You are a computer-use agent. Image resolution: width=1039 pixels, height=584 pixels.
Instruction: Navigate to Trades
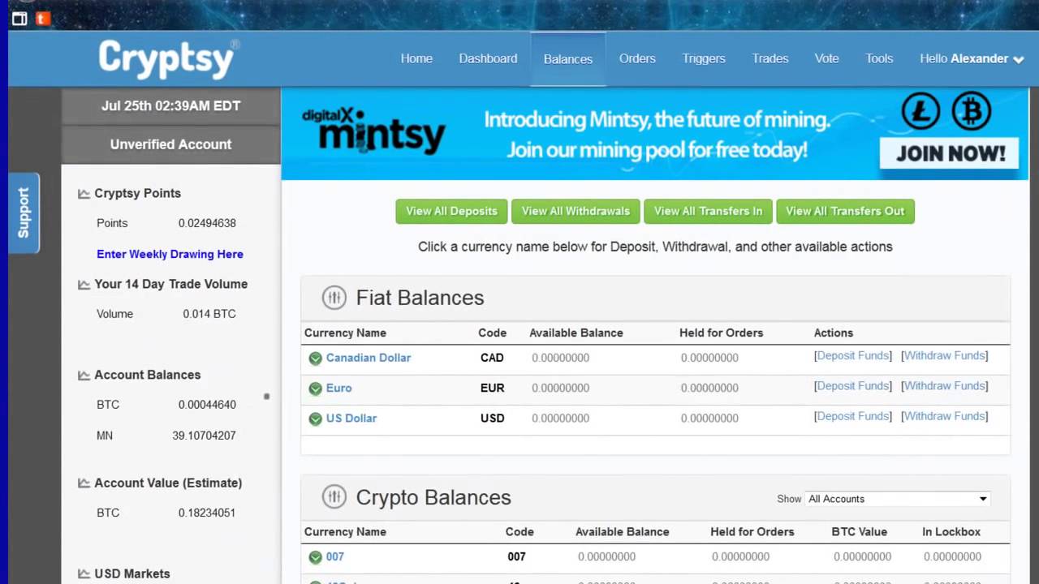770,58
